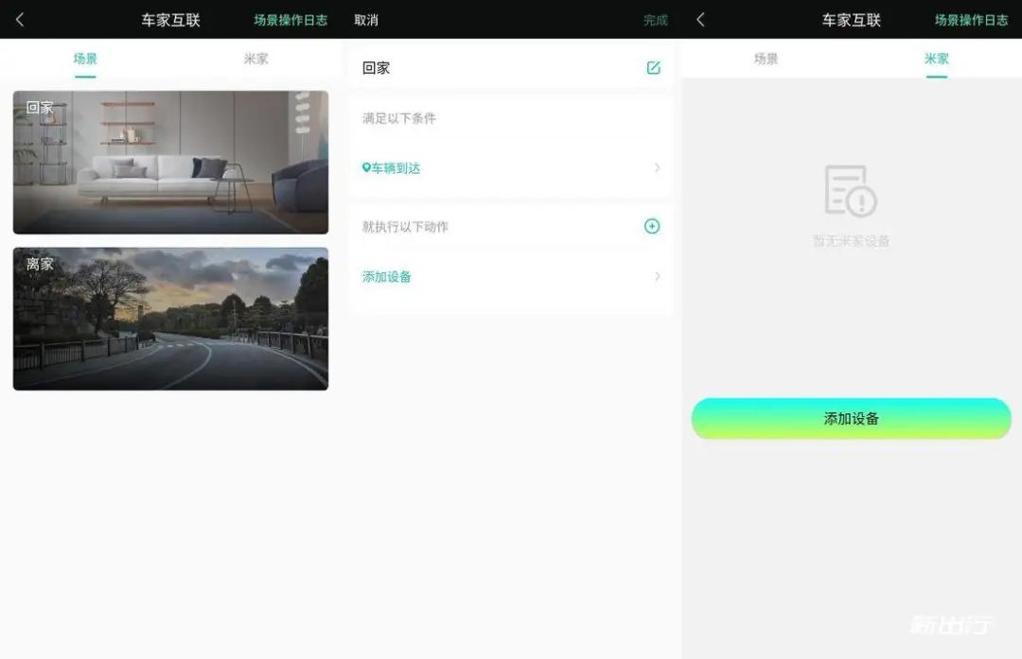The width and height of the screenshot is (1022, 659).
Task: Switch to the 米家 tab above the scene cards
Action: coord(255,59)
